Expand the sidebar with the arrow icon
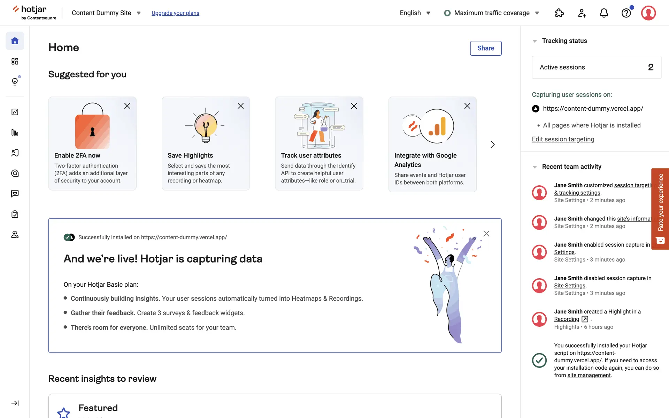The image size is (669, 418). [x=15, y=403]
